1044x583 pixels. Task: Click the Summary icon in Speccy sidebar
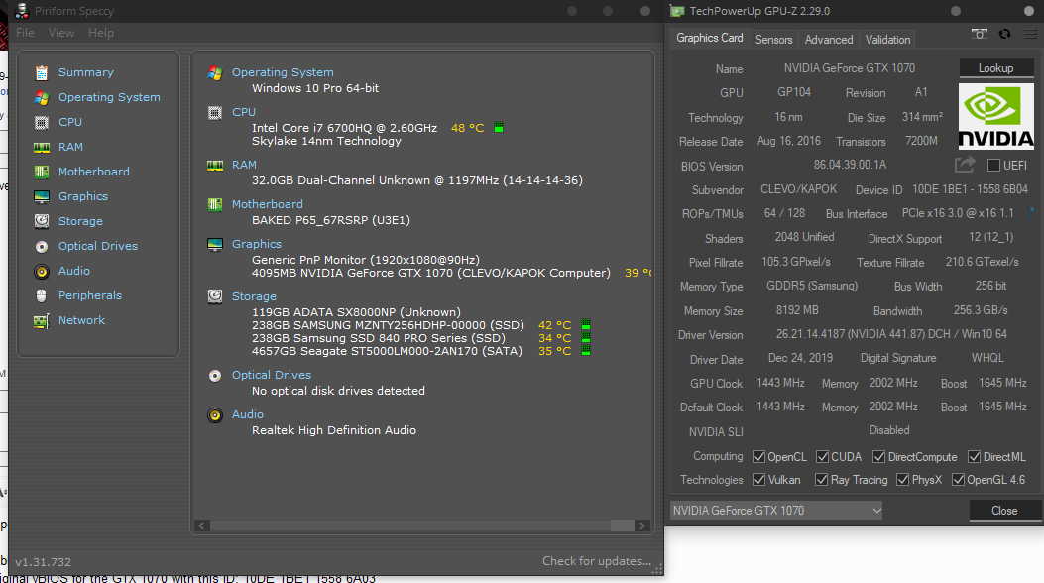point(42,72)
